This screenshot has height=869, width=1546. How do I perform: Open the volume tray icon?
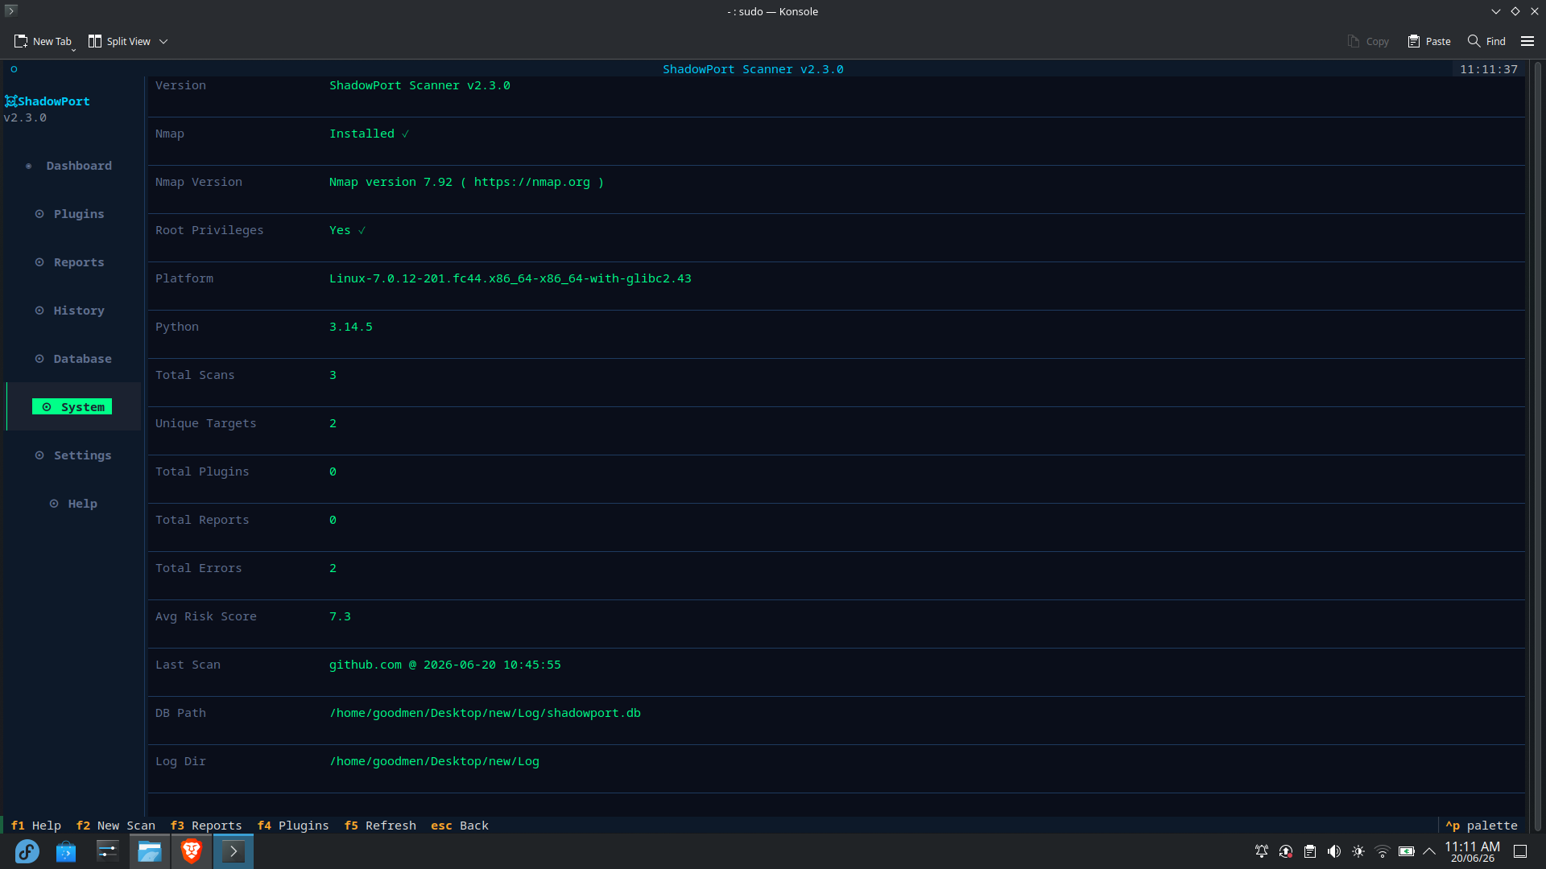(1334, 851)
